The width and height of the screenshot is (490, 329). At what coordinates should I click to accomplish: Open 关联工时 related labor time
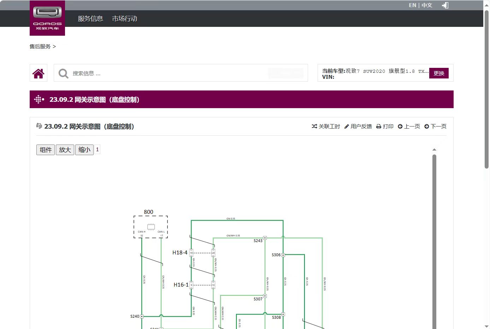click(x=326, y=127)
